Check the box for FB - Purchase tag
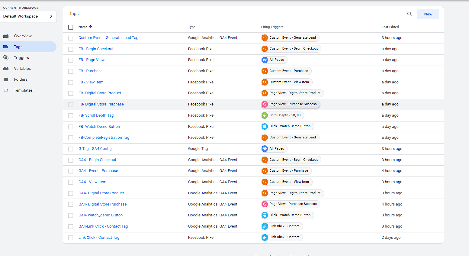Screen dimensions: 469x256 tap(71, 71)
